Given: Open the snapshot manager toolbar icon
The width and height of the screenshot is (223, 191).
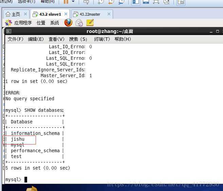Looking at the screenshot, I should 121,2.
